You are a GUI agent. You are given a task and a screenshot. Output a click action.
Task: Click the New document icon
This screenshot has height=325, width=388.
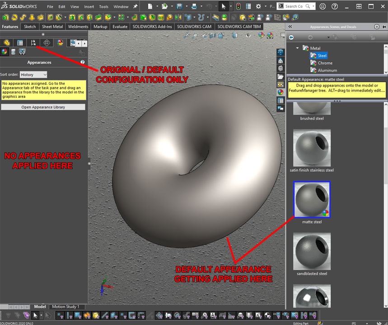pyautogui.click(x=150, y=6)
